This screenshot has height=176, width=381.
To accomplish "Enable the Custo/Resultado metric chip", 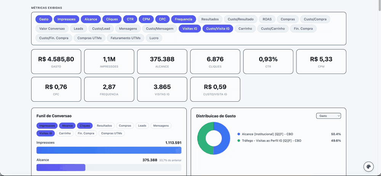I will 240,19.
